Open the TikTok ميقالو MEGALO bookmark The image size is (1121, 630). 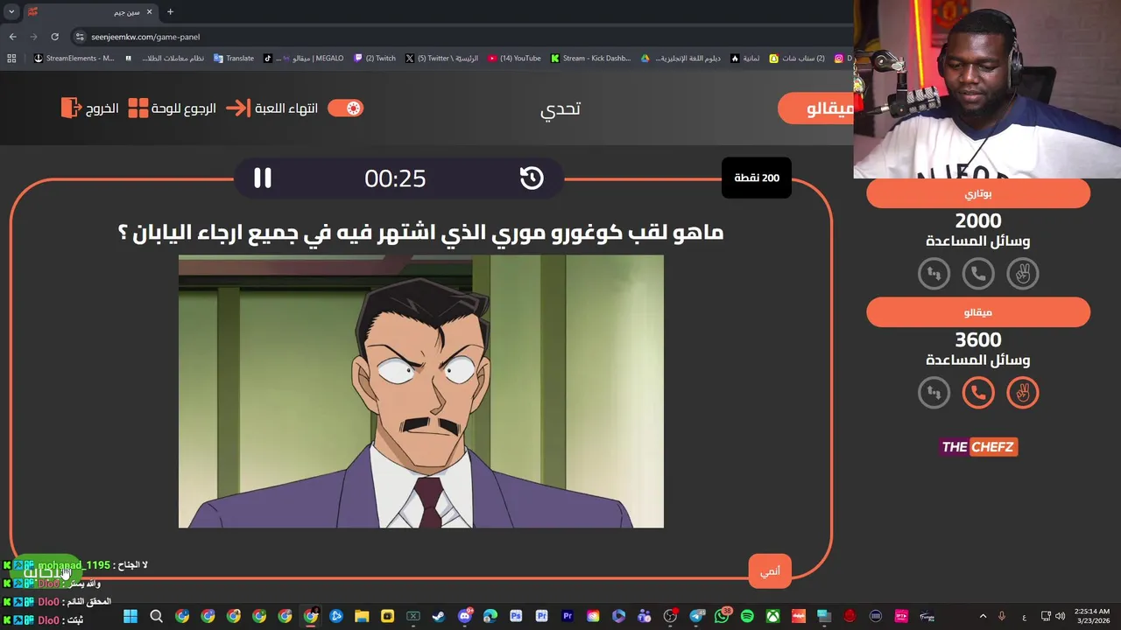pos(303,59)
